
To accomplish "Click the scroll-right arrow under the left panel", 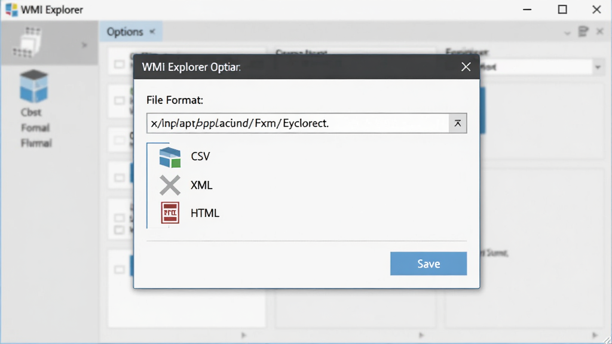I will pyautogui.click(x=244, y=335).
